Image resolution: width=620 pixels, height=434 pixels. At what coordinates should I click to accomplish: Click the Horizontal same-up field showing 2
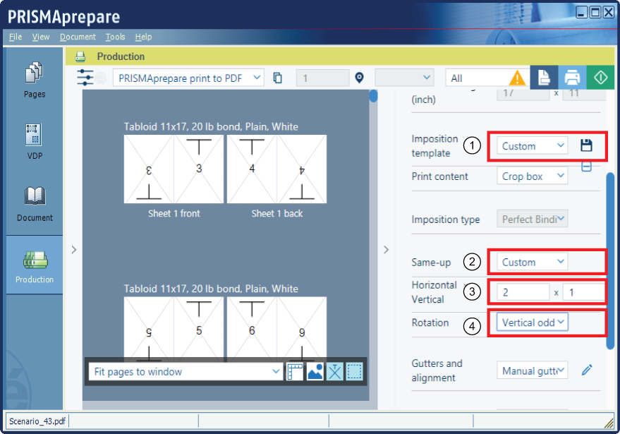(x=523, y=292)
